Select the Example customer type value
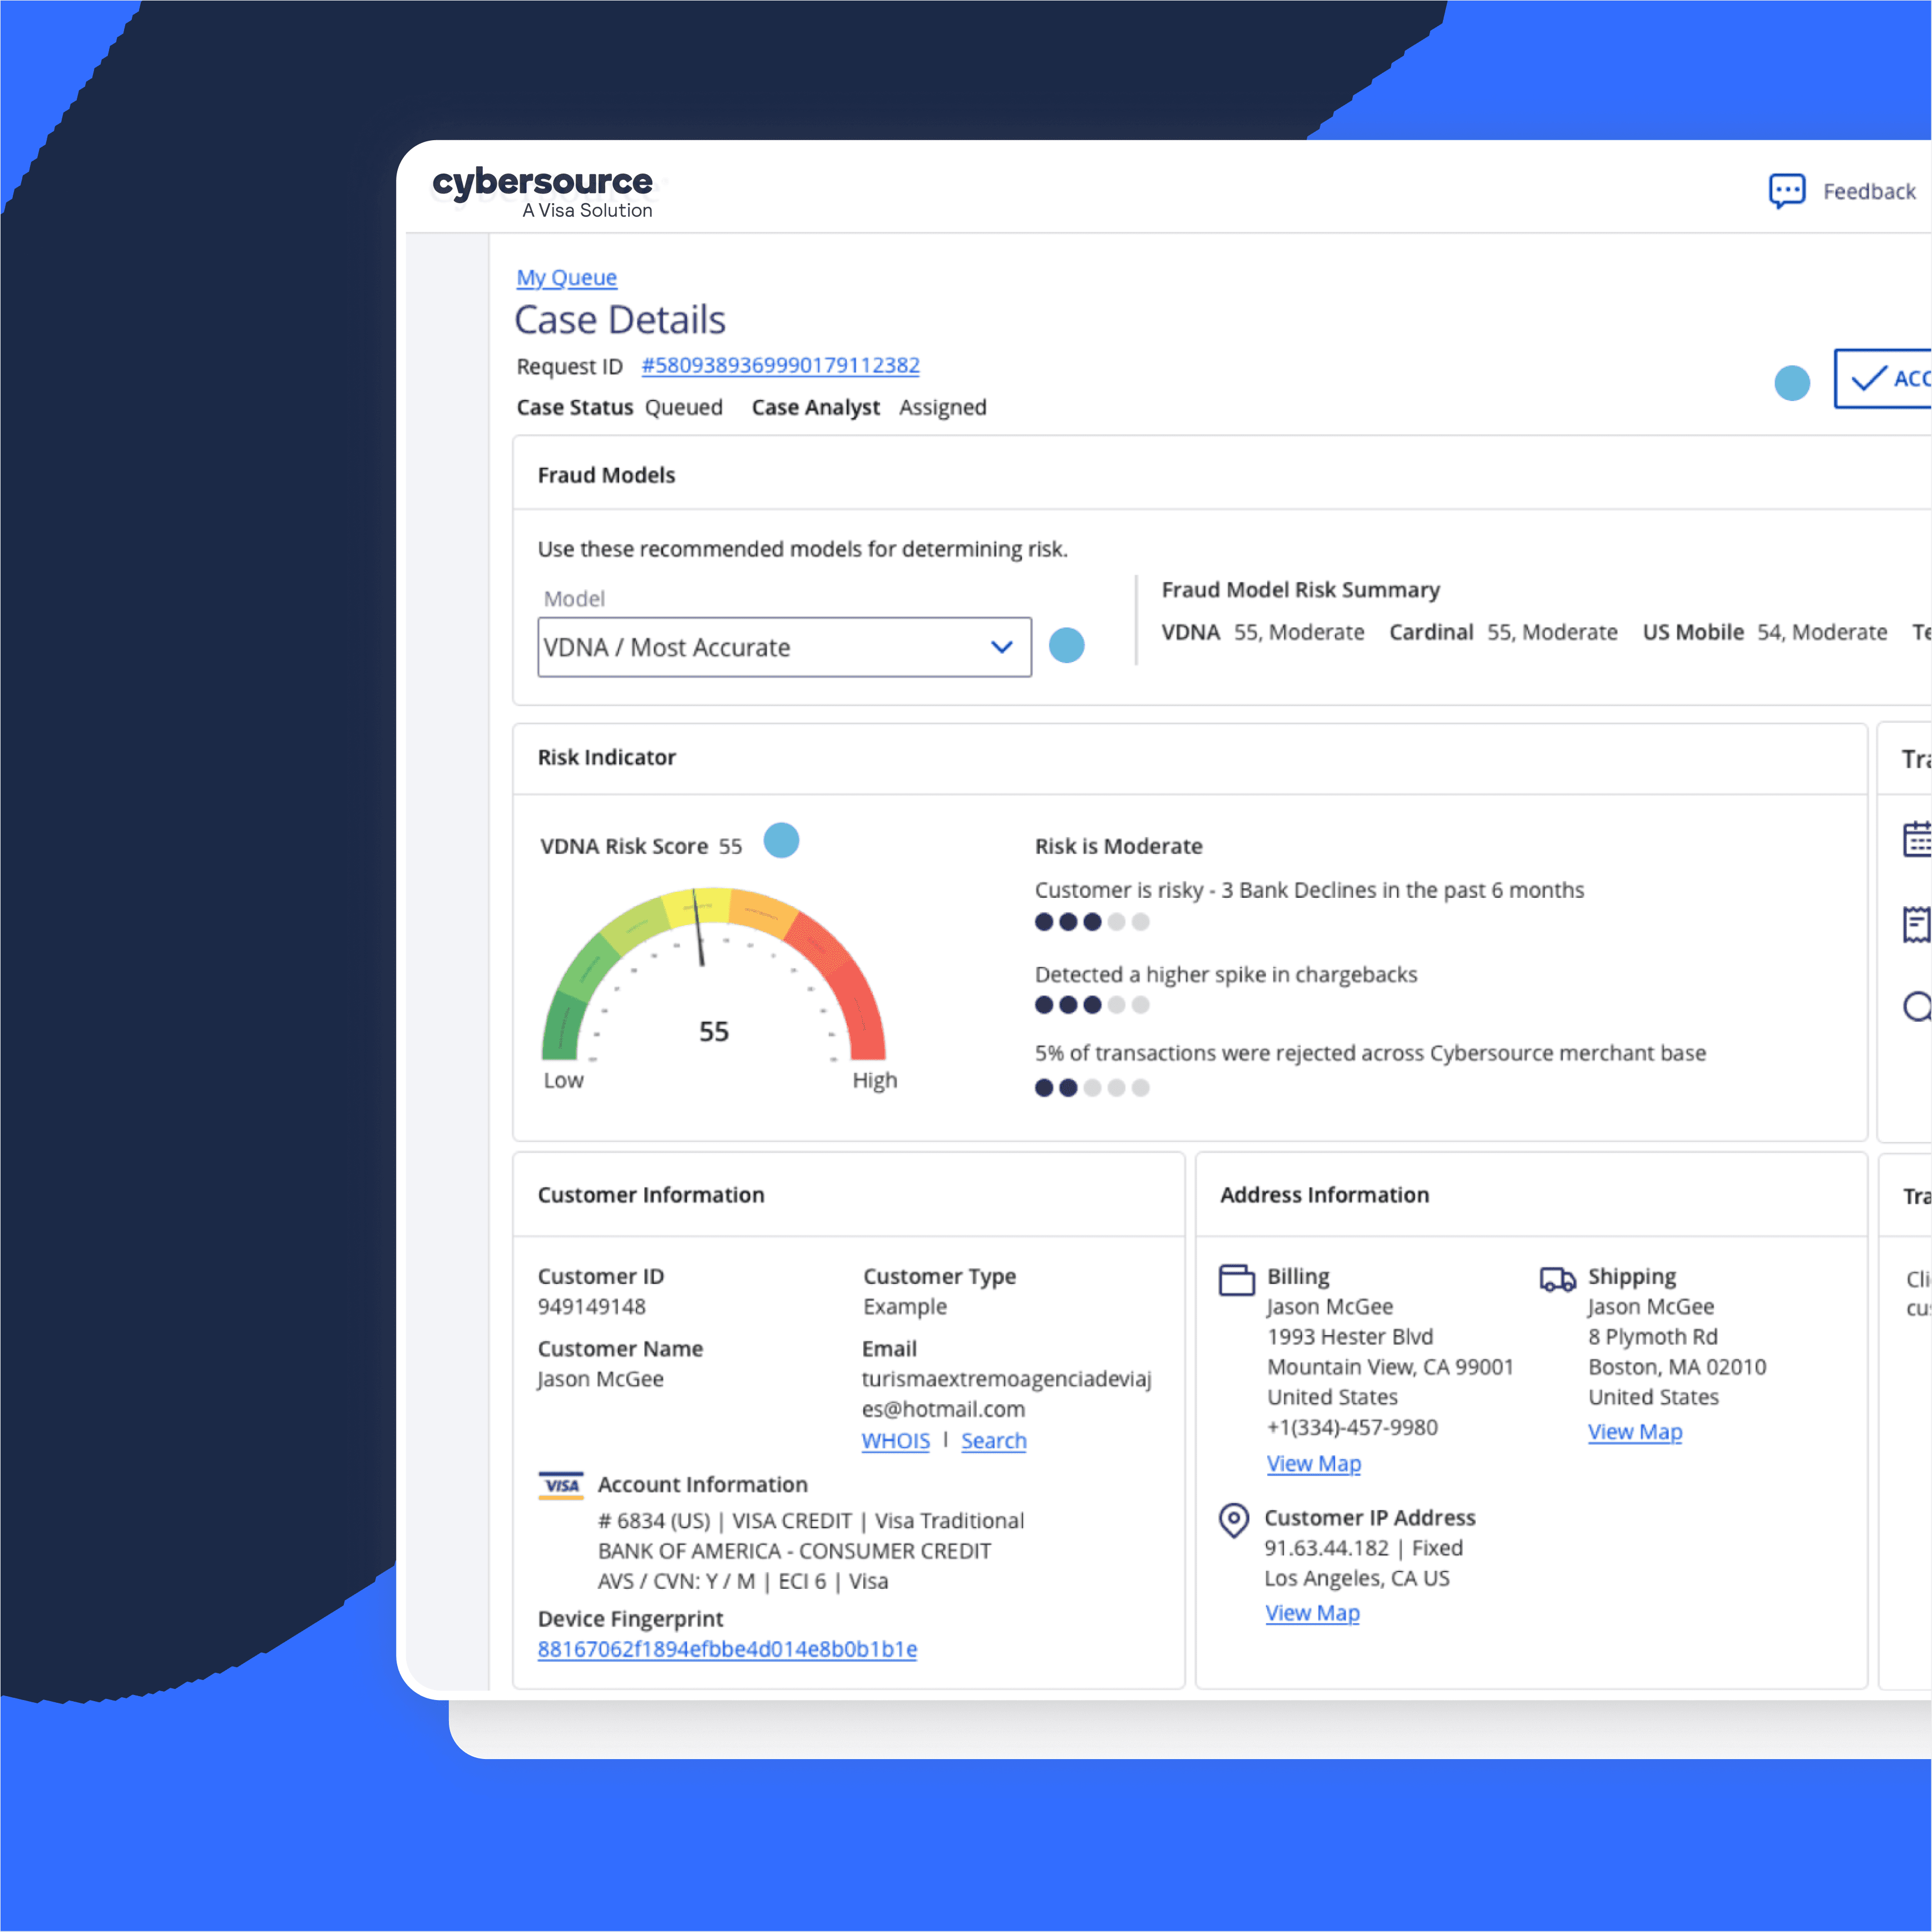This screenshot has height=1932, width=1932. (x=904, y=1307)
